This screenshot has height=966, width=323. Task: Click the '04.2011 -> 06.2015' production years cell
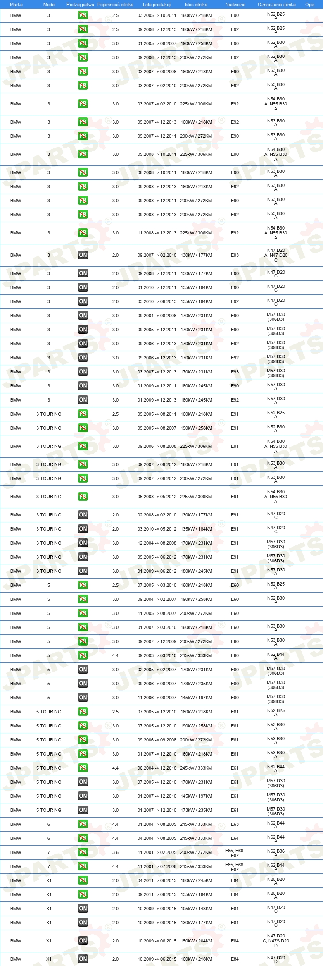click(x=157, y=880)
